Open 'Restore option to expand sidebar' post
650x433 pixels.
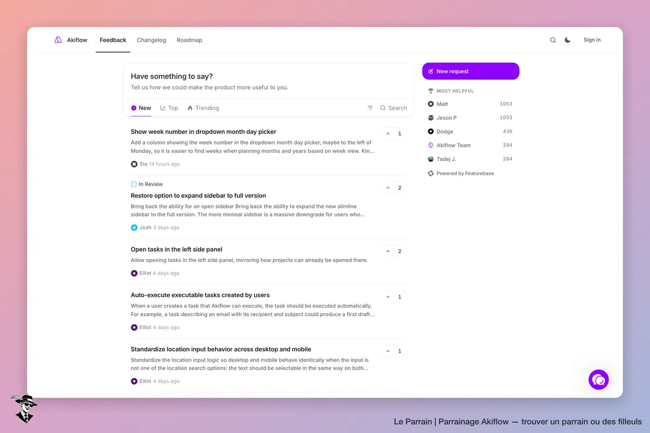(198, 195)
